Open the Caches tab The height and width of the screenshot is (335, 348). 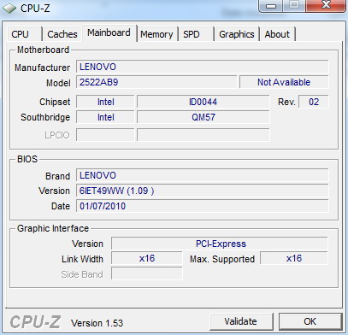pyautogui.click(x=62, y=34)
